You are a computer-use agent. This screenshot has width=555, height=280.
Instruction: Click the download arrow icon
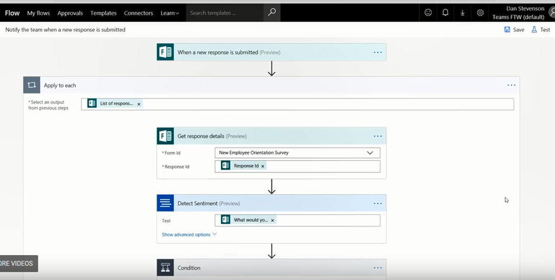[462, 12]
